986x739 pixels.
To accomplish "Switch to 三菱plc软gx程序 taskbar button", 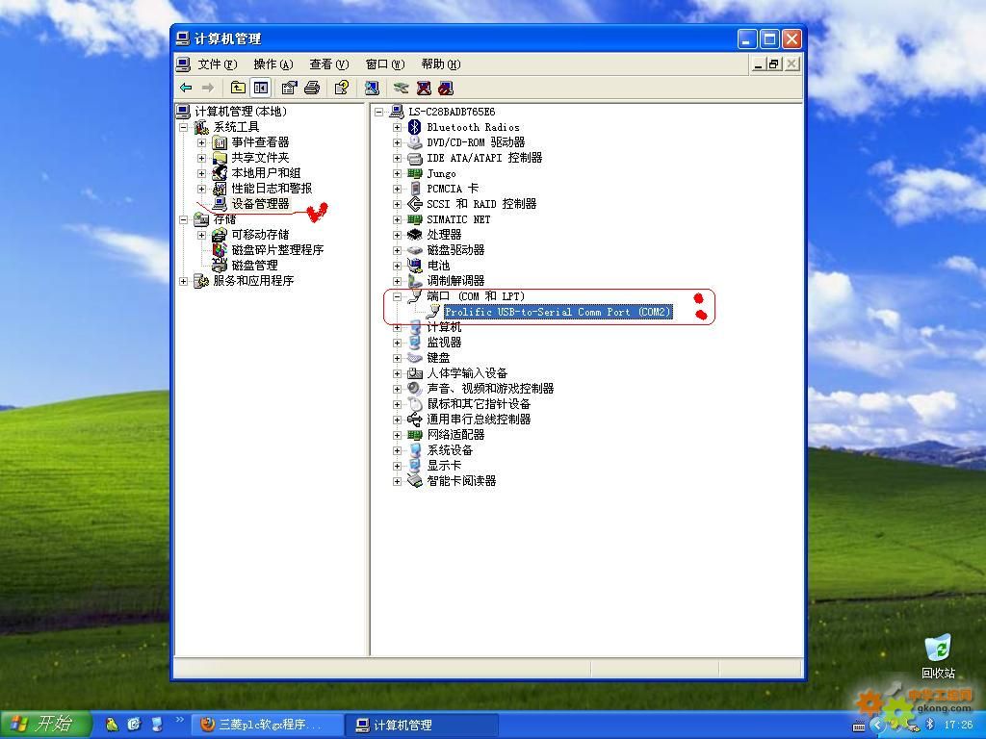I will tap(266, 725).
